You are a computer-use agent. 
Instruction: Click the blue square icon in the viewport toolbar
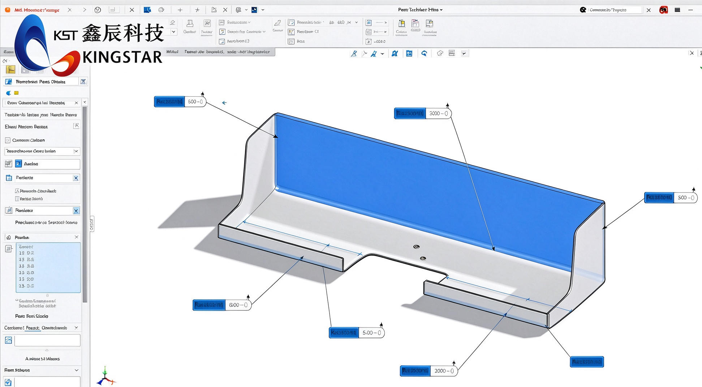pos(409,53)
